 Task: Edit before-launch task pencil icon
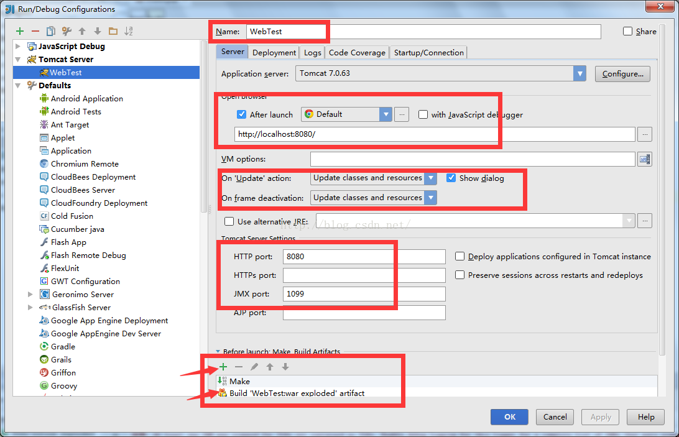pos(254,367)
